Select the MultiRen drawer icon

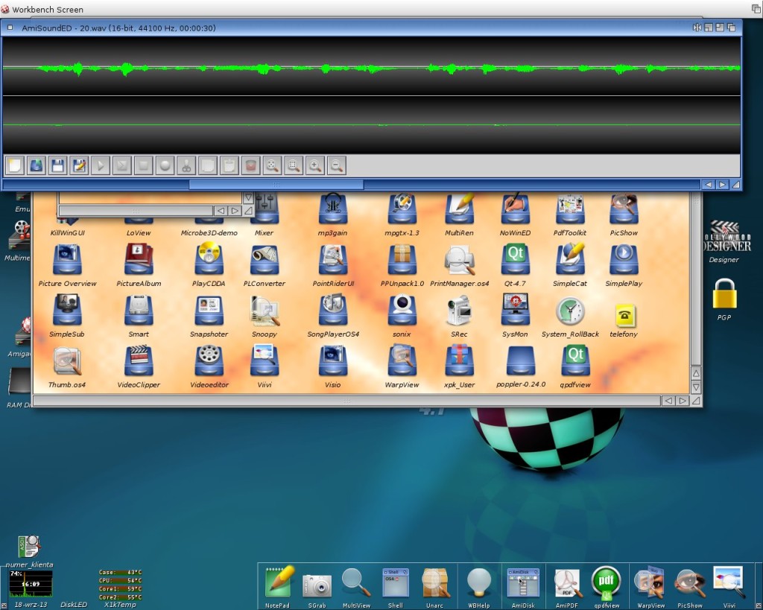pos(459,214)
